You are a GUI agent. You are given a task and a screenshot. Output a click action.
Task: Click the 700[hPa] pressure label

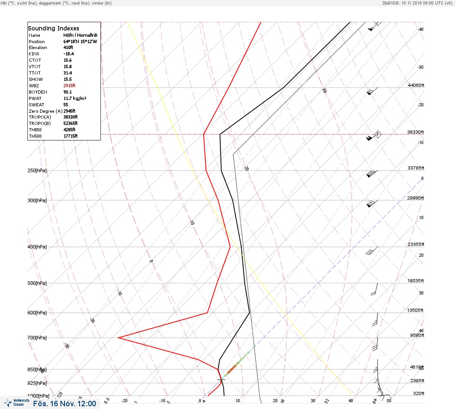(x=37, y=338)
